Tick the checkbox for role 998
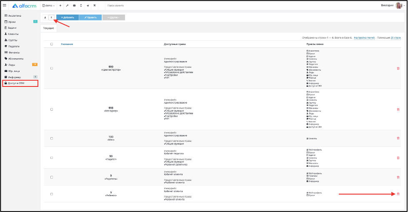This screenshot has width=408, height=212. (52, 109)
